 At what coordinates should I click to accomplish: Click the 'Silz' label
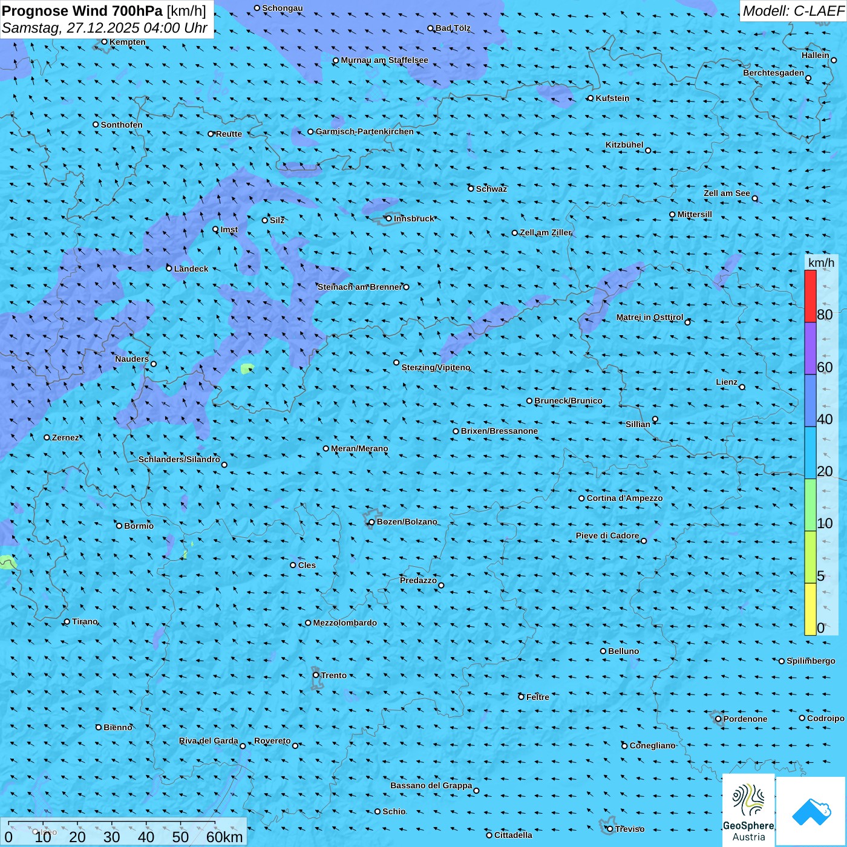point(277,220)
